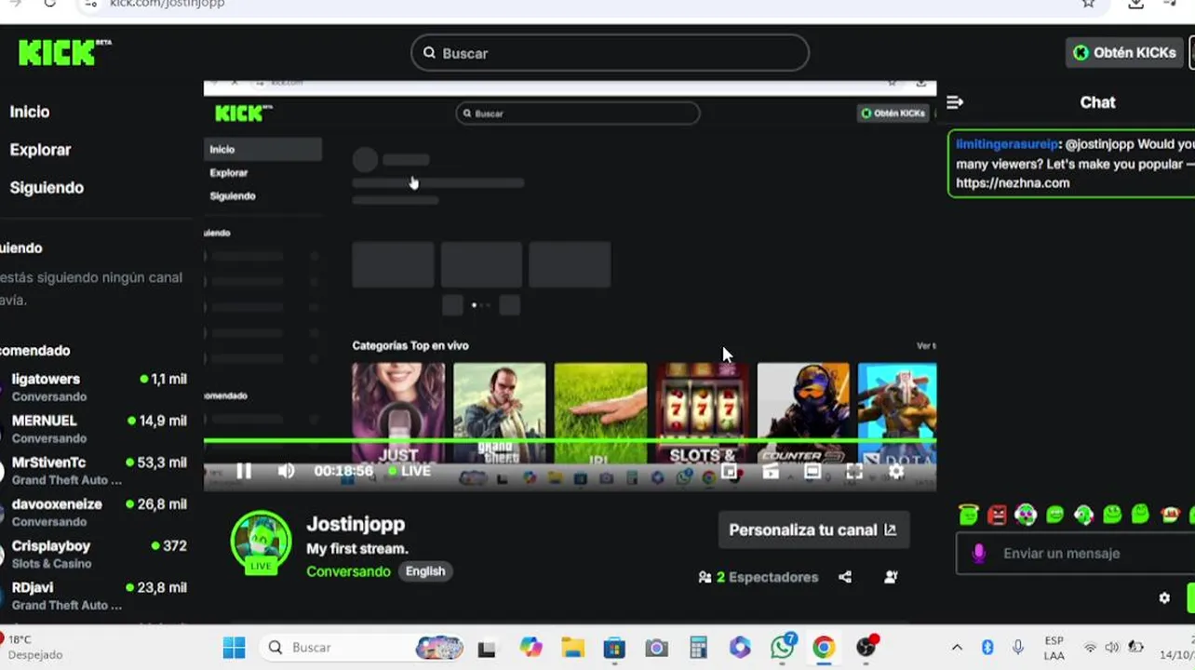This screenshot has height=670, width=1195.
Task: Click the English language tag
Action: [x=425, y=571]
